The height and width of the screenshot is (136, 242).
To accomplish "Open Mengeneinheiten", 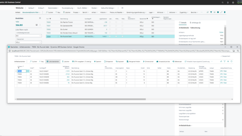I will coord(133,62).
